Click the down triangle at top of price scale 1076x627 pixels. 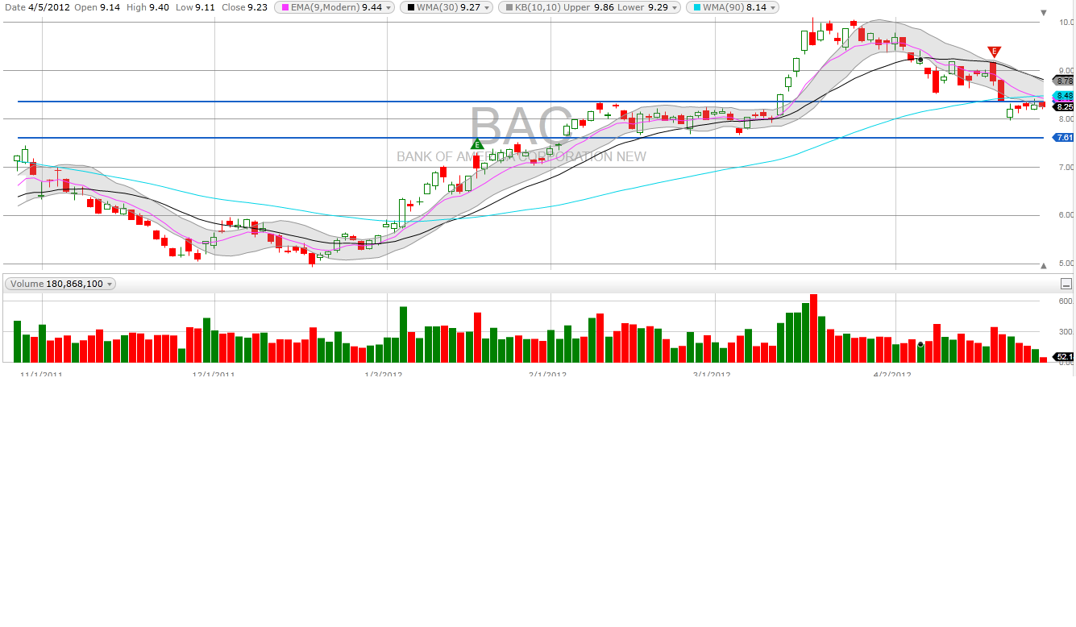1043,13
